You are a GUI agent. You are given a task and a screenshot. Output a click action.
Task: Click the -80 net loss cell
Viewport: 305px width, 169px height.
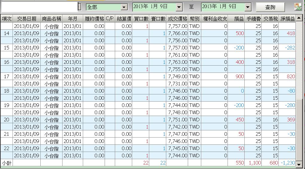point(287,91)
